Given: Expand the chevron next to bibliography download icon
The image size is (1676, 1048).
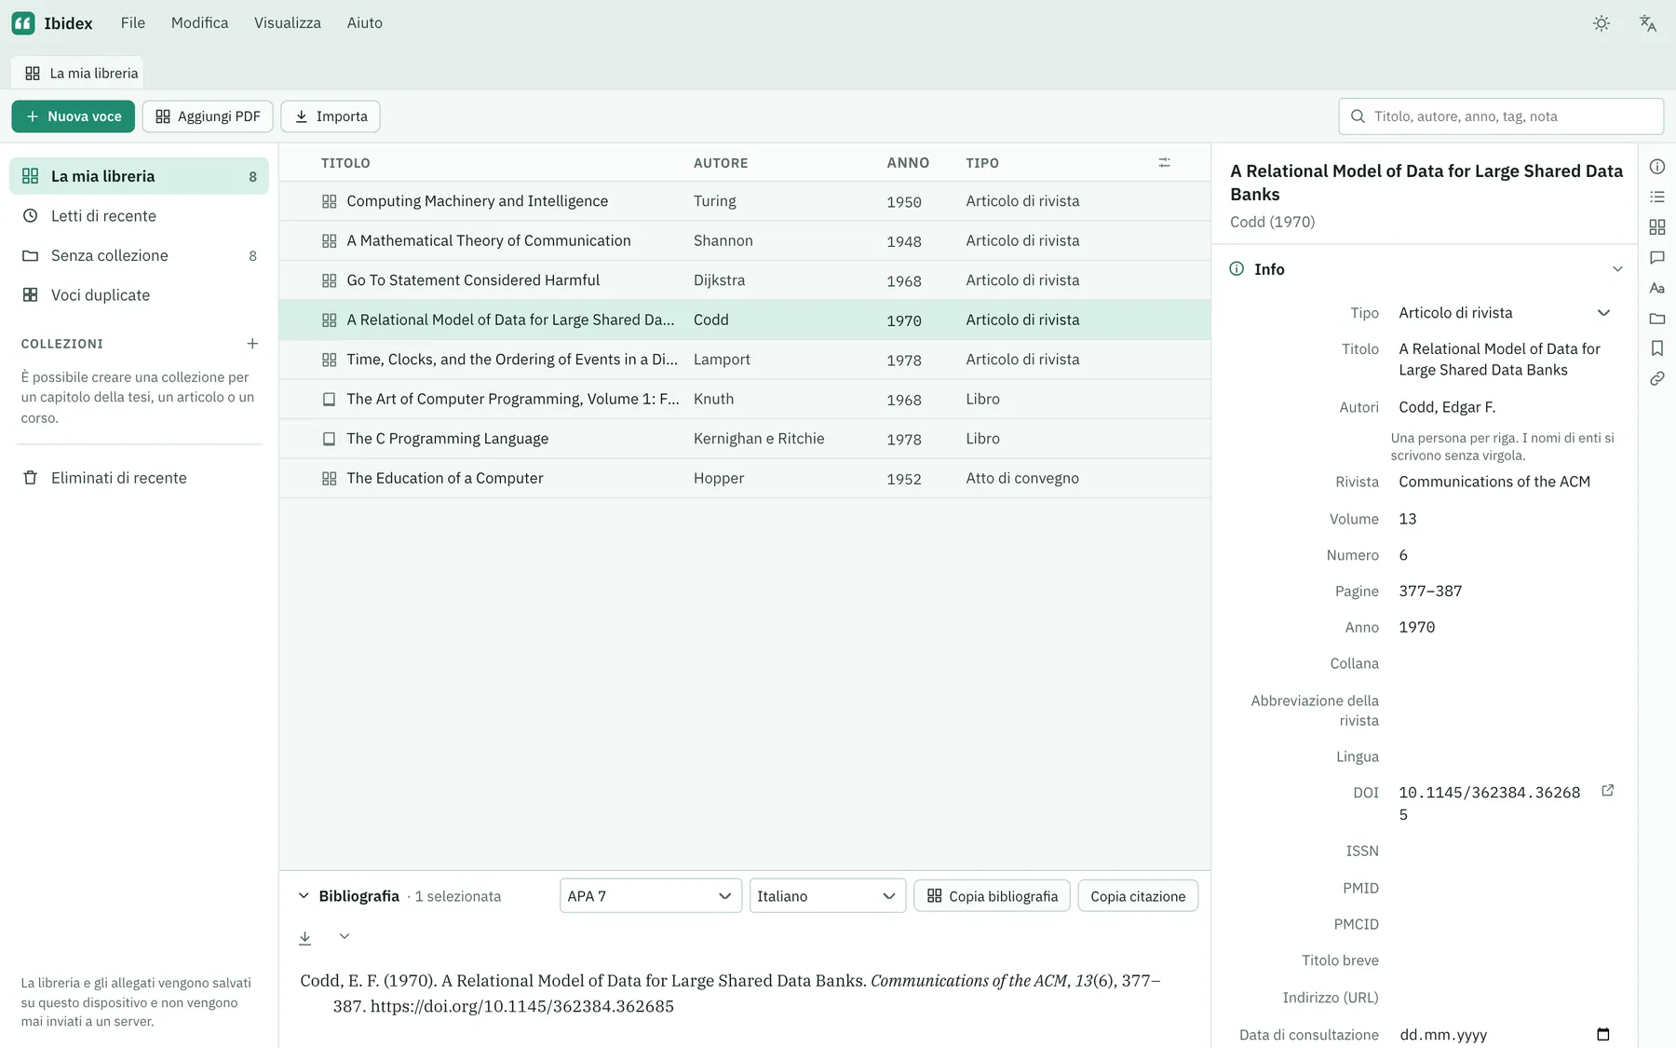Looking at the screenshot, I should 345,936.
